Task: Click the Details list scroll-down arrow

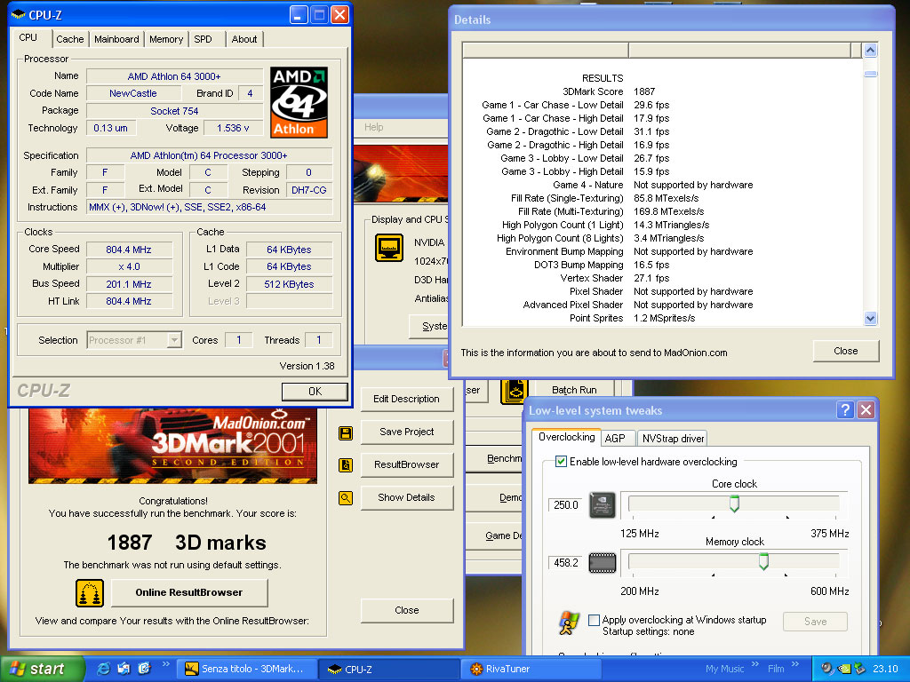Action: click(x=870, y=318)
